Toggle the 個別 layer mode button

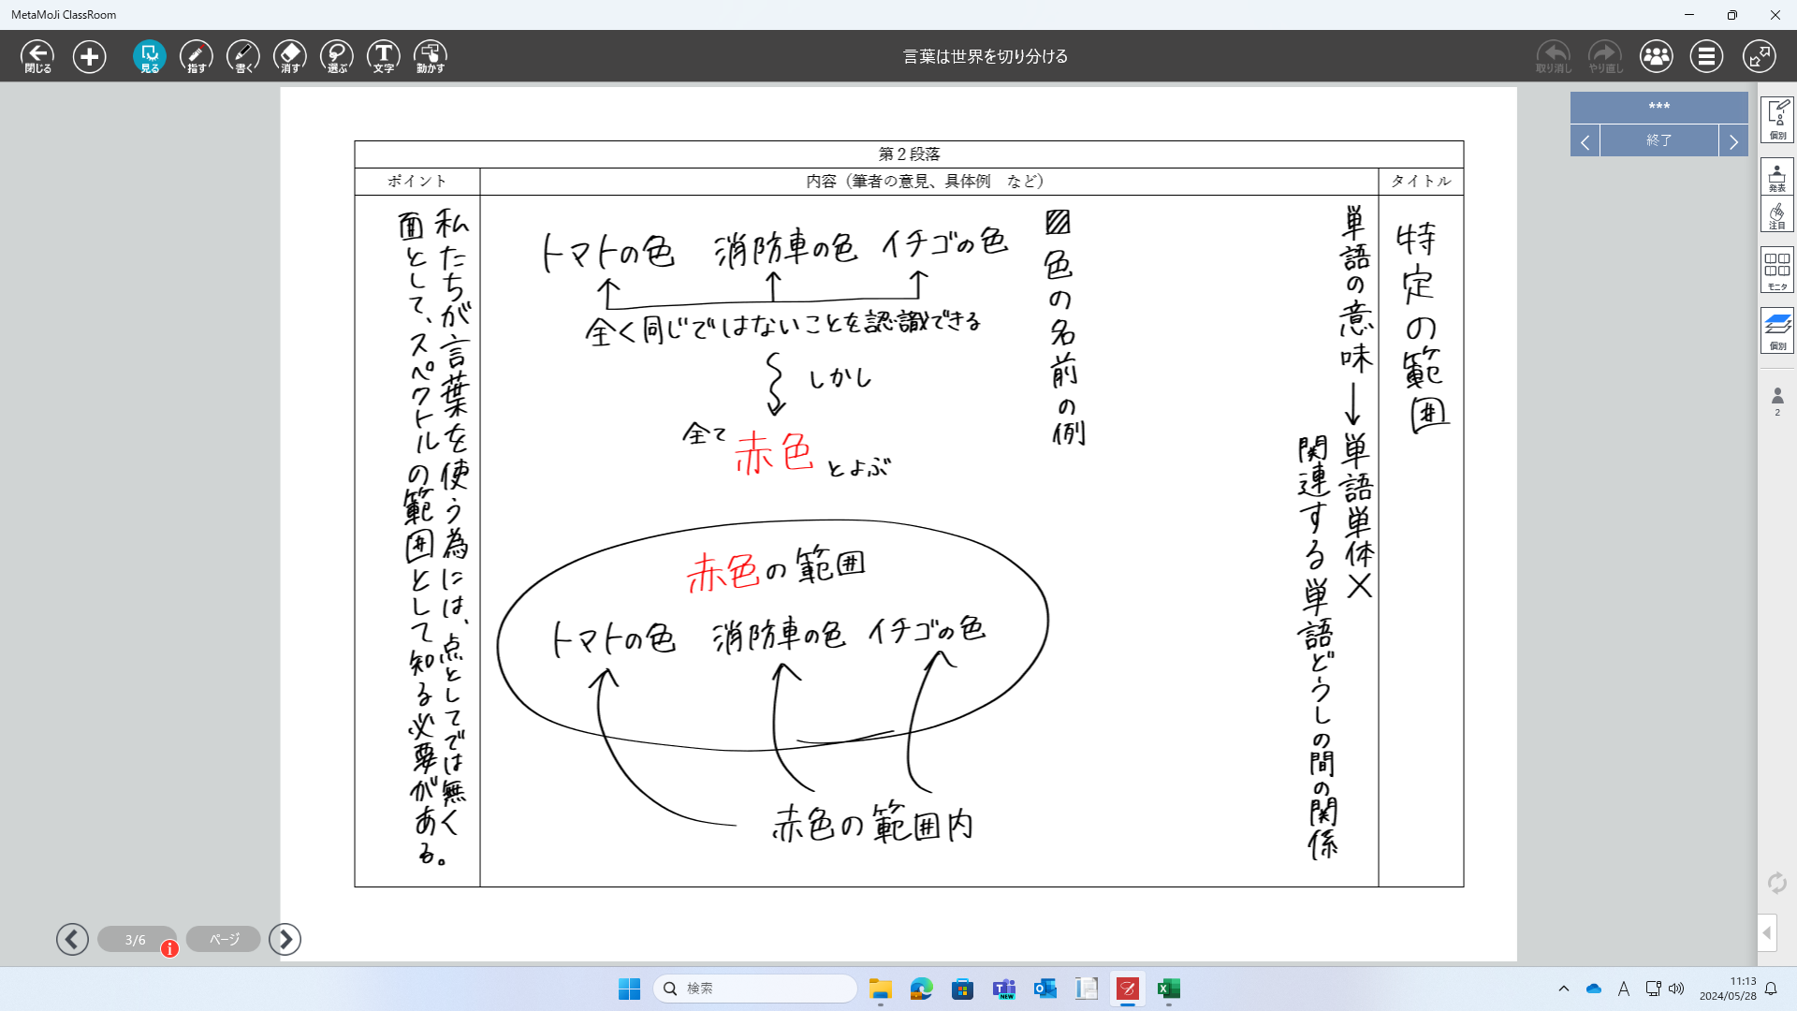(x=1776, y=330)
